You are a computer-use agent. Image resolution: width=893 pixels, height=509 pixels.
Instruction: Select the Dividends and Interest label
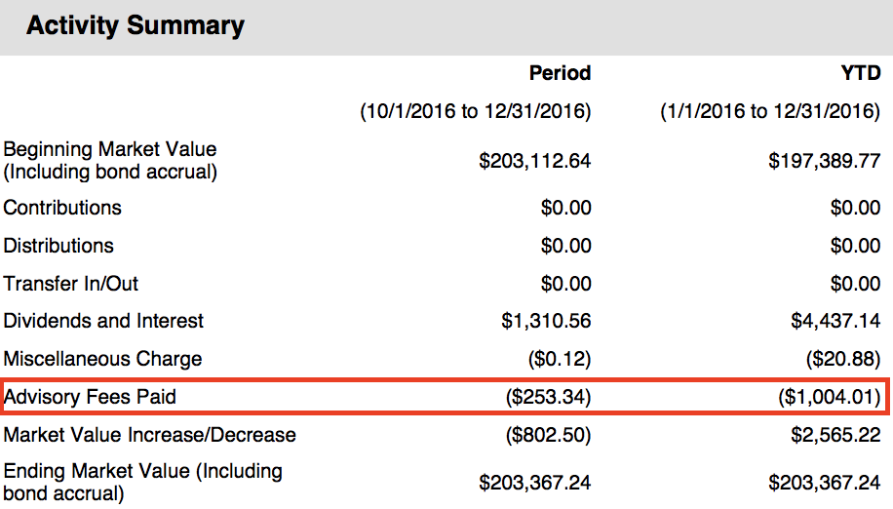click(103, 321)
